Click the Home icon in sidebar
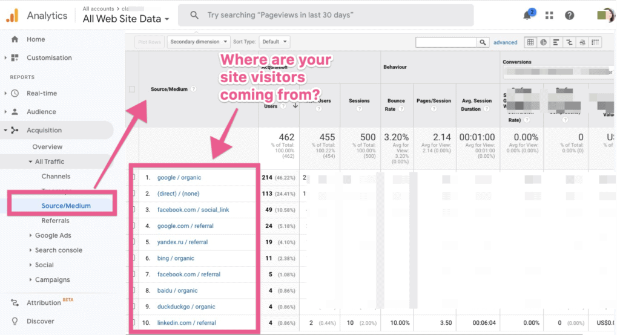 pyautogui.click(x=15, y=39)
